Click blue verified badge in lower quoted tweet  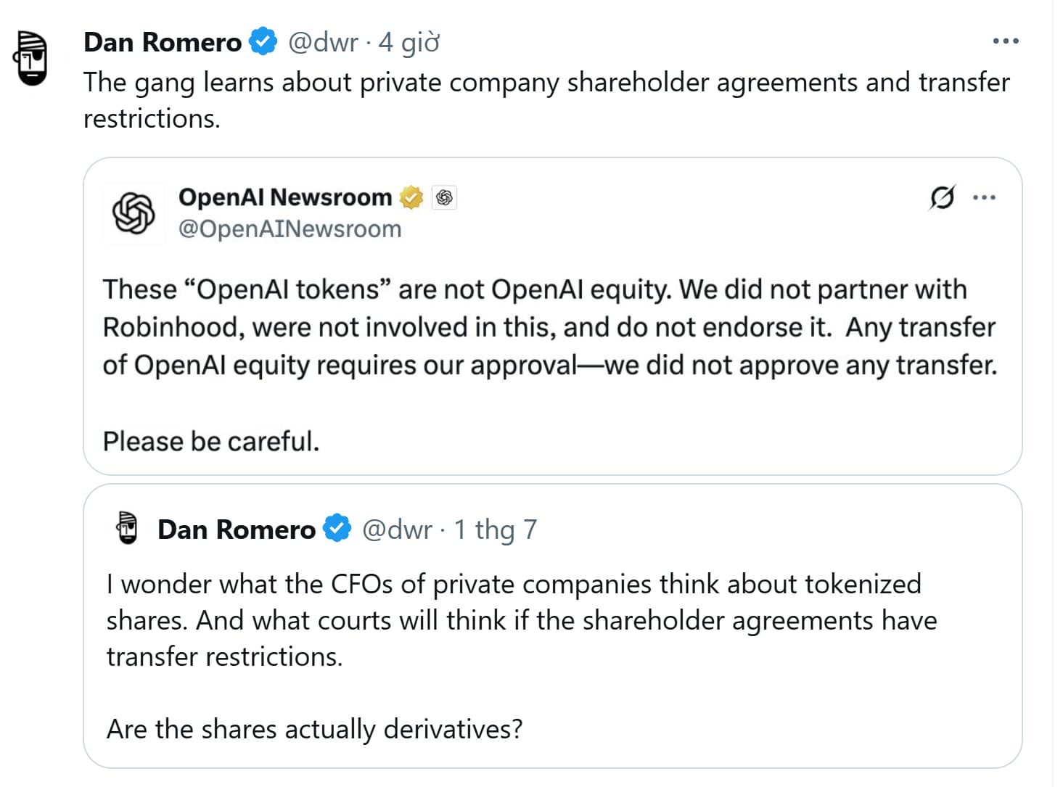click(337, 529)
